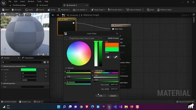
Task: Click the Save toolbar button
Action: pos(6,10)
